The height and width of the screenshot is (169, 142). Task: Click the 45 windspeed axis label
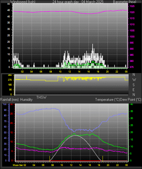coord(9,10)
